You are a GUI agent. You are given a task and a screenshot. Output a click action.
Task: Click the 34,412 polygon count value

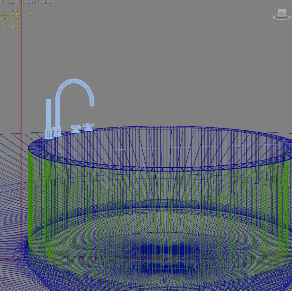(16, 14)
